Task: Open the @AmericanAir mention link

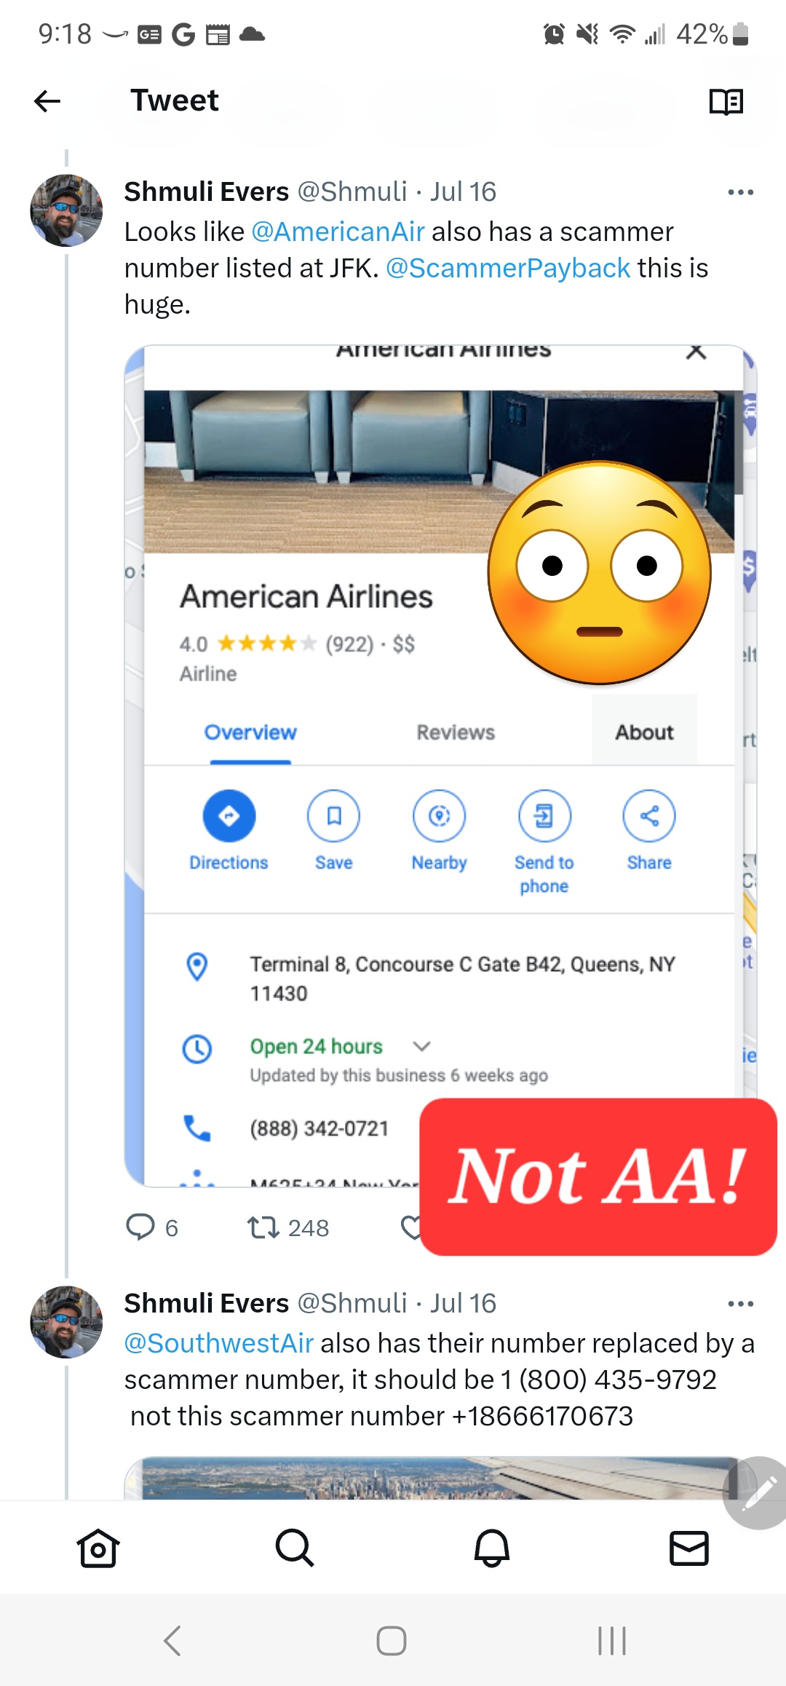Action: 338,231
